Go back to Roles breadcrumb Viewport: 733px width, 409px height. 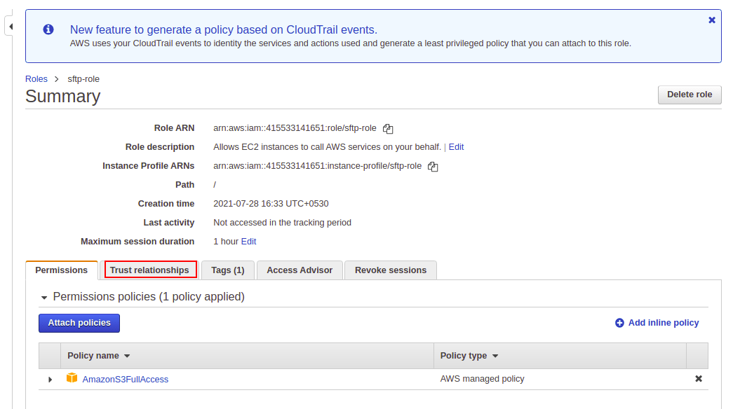coord(36,79)
